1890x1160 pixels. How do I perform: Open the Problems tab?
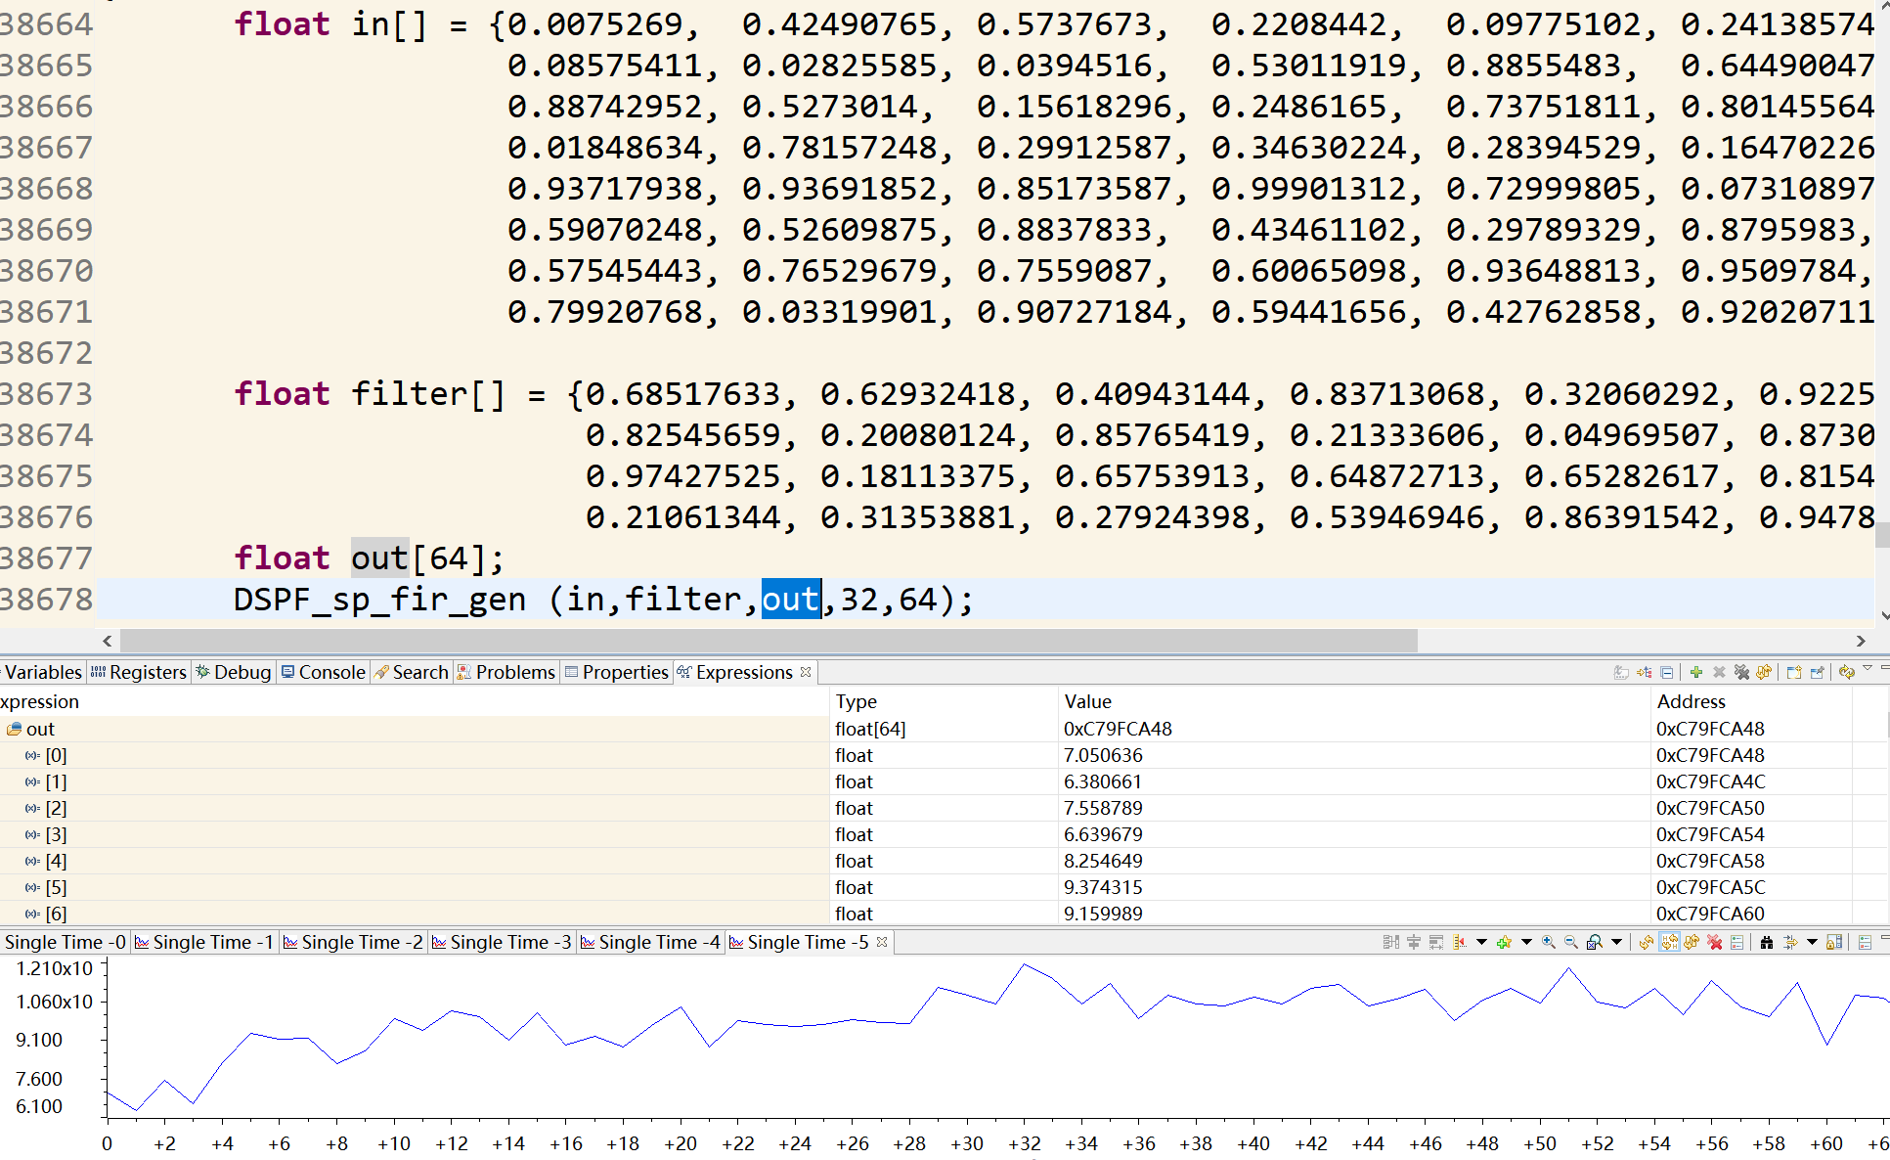click(x=506, y=672)
